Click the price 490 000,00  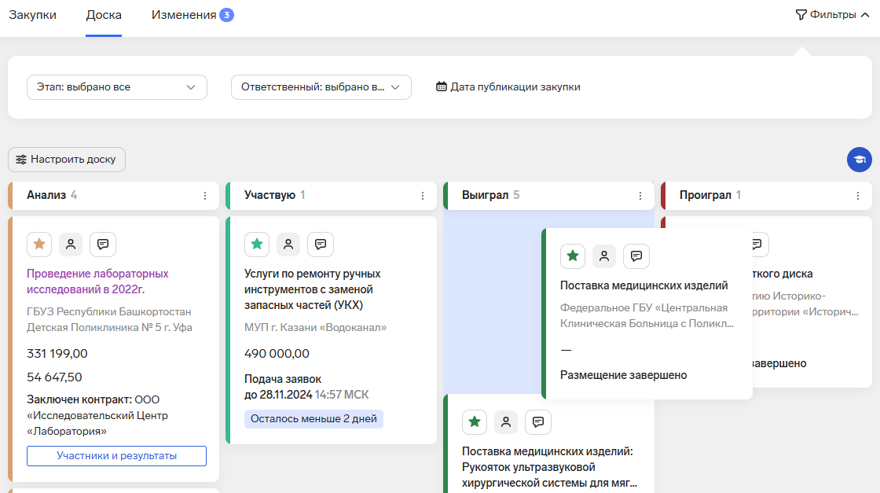277,354
